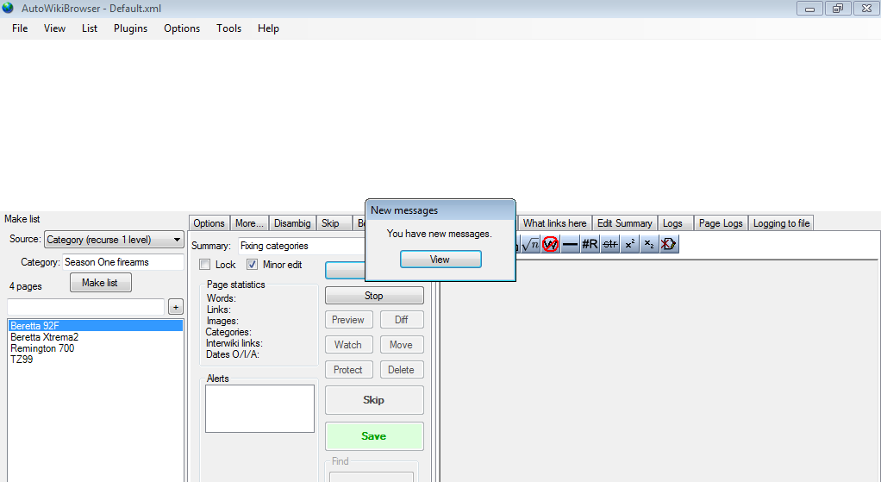Click the Preview button

(348, 320)
